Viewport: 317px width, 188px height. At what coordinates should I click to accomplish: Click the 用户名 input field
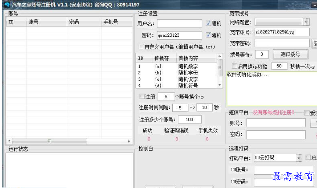(179, 23)
